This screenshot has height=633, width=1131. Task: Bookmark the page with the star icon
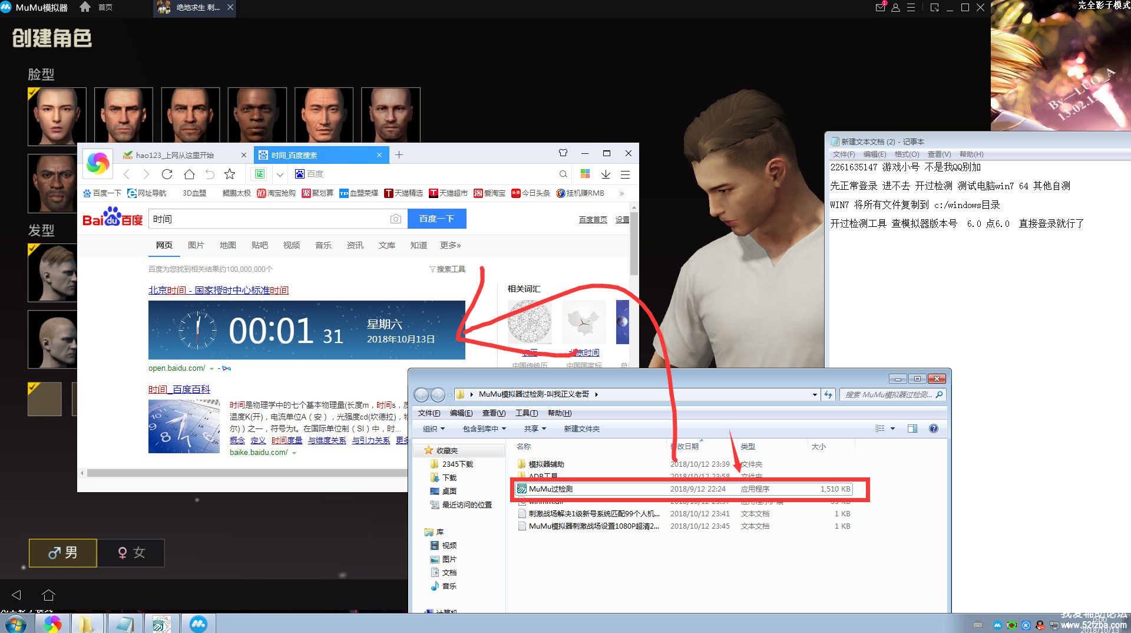(230, 174)
